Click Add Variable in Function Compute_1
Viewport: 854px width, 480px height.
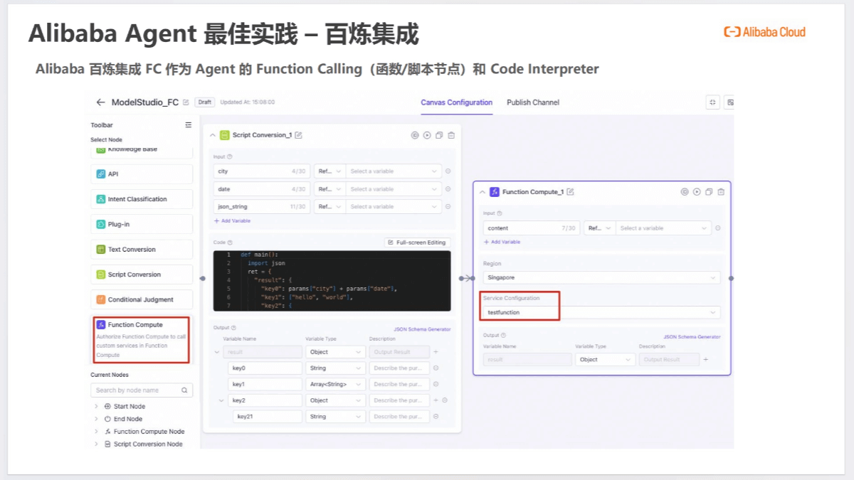(502, 242)
